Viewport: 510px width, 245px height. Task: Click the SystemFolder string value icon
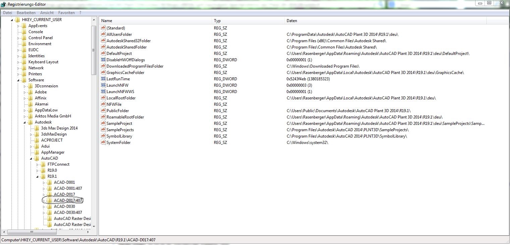pos(103,143)
